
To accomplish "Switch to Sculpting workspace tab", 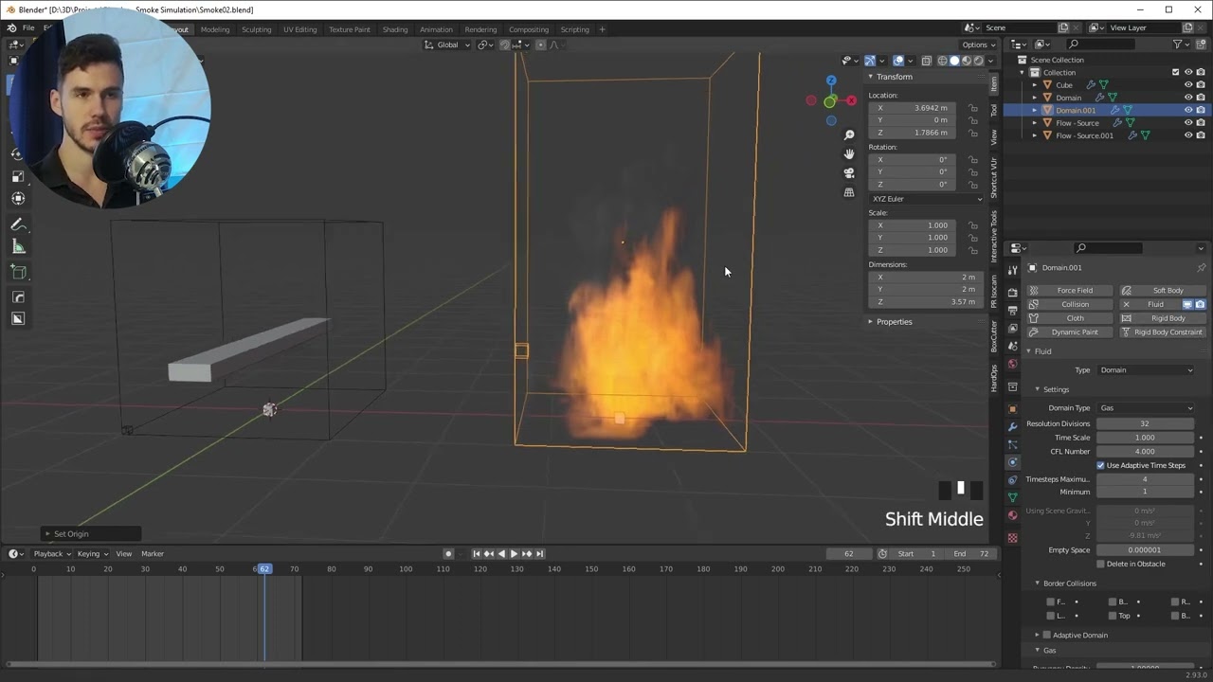I will pyautogui.click(x=256, y=29).
